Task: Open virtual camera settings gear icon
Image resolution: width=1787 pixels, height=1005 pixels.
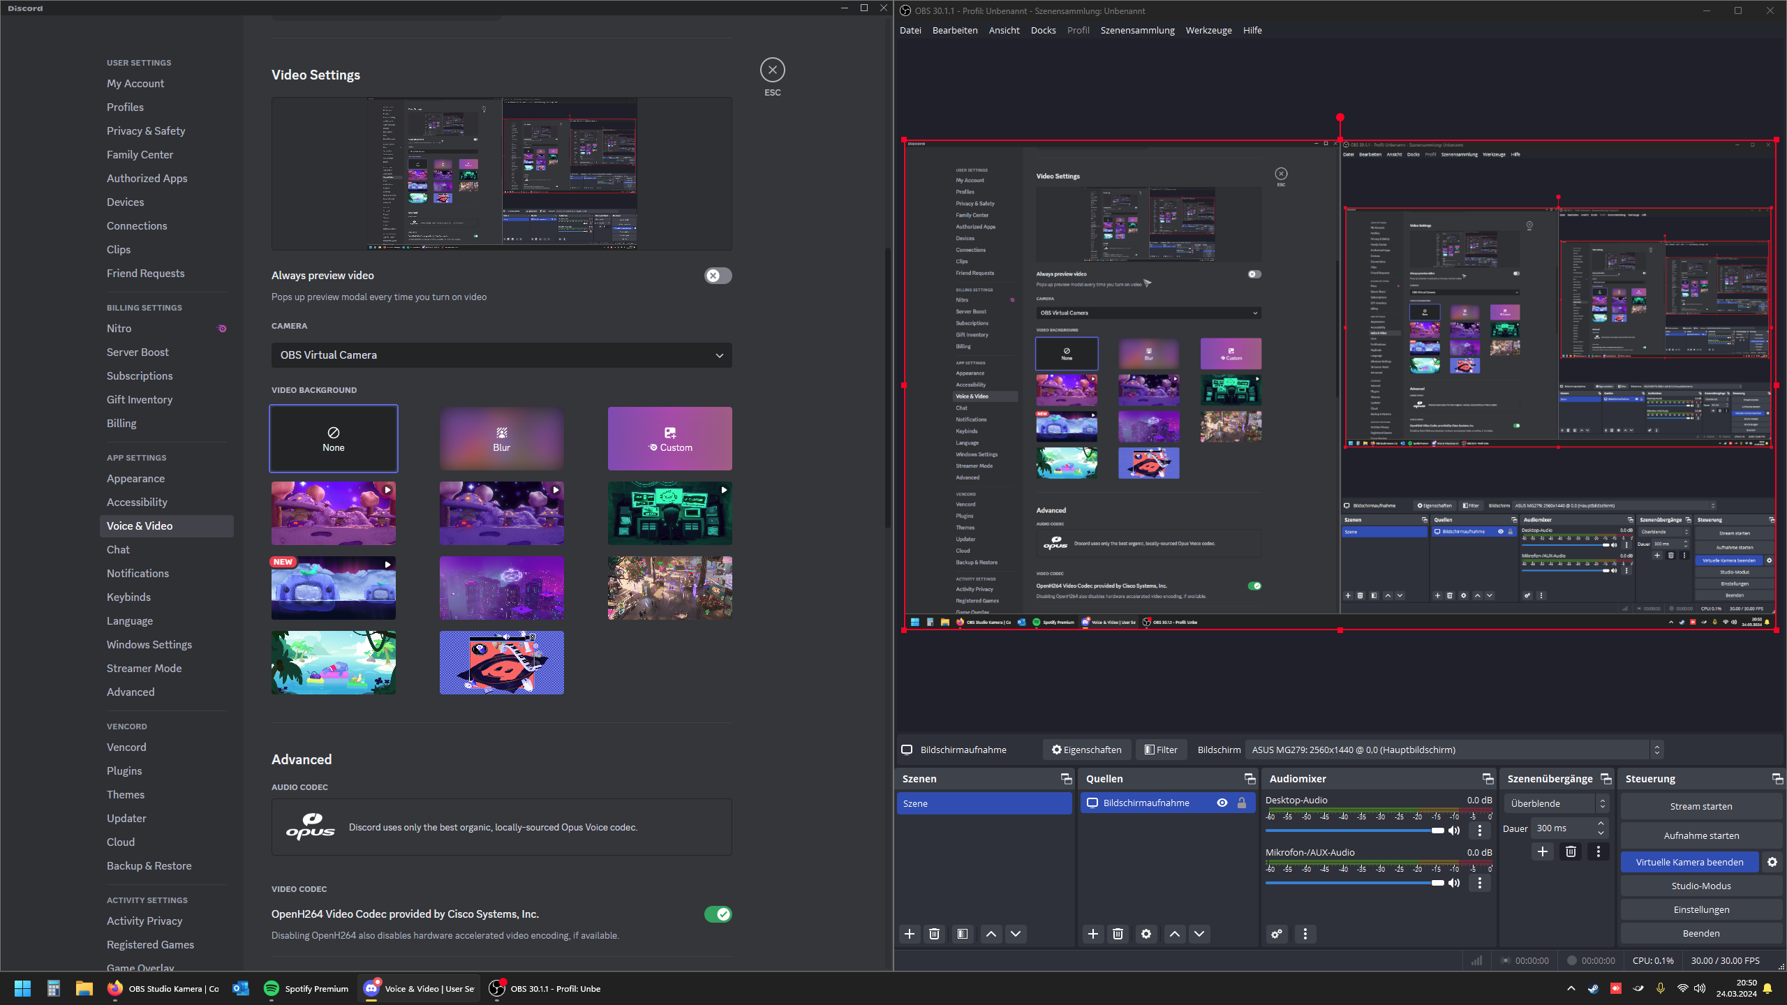Action: point(1772,862)
